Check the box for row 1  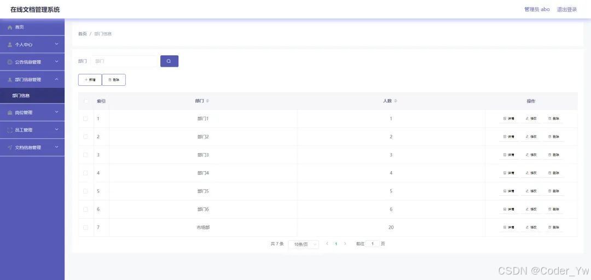click(x=85, y=119)
